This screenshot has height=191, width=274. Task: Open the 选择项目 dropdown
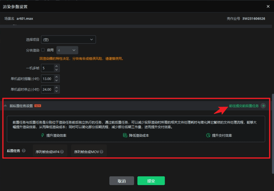click(68, 40)
